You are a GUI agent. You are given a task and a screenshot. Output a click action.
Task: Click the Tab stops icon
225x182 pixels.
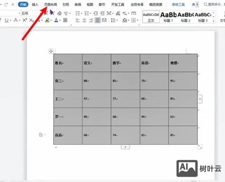click(134, 13)
